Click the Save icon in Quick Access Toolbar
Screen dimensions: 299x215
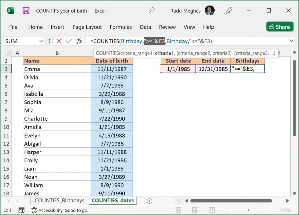[26, 10]
